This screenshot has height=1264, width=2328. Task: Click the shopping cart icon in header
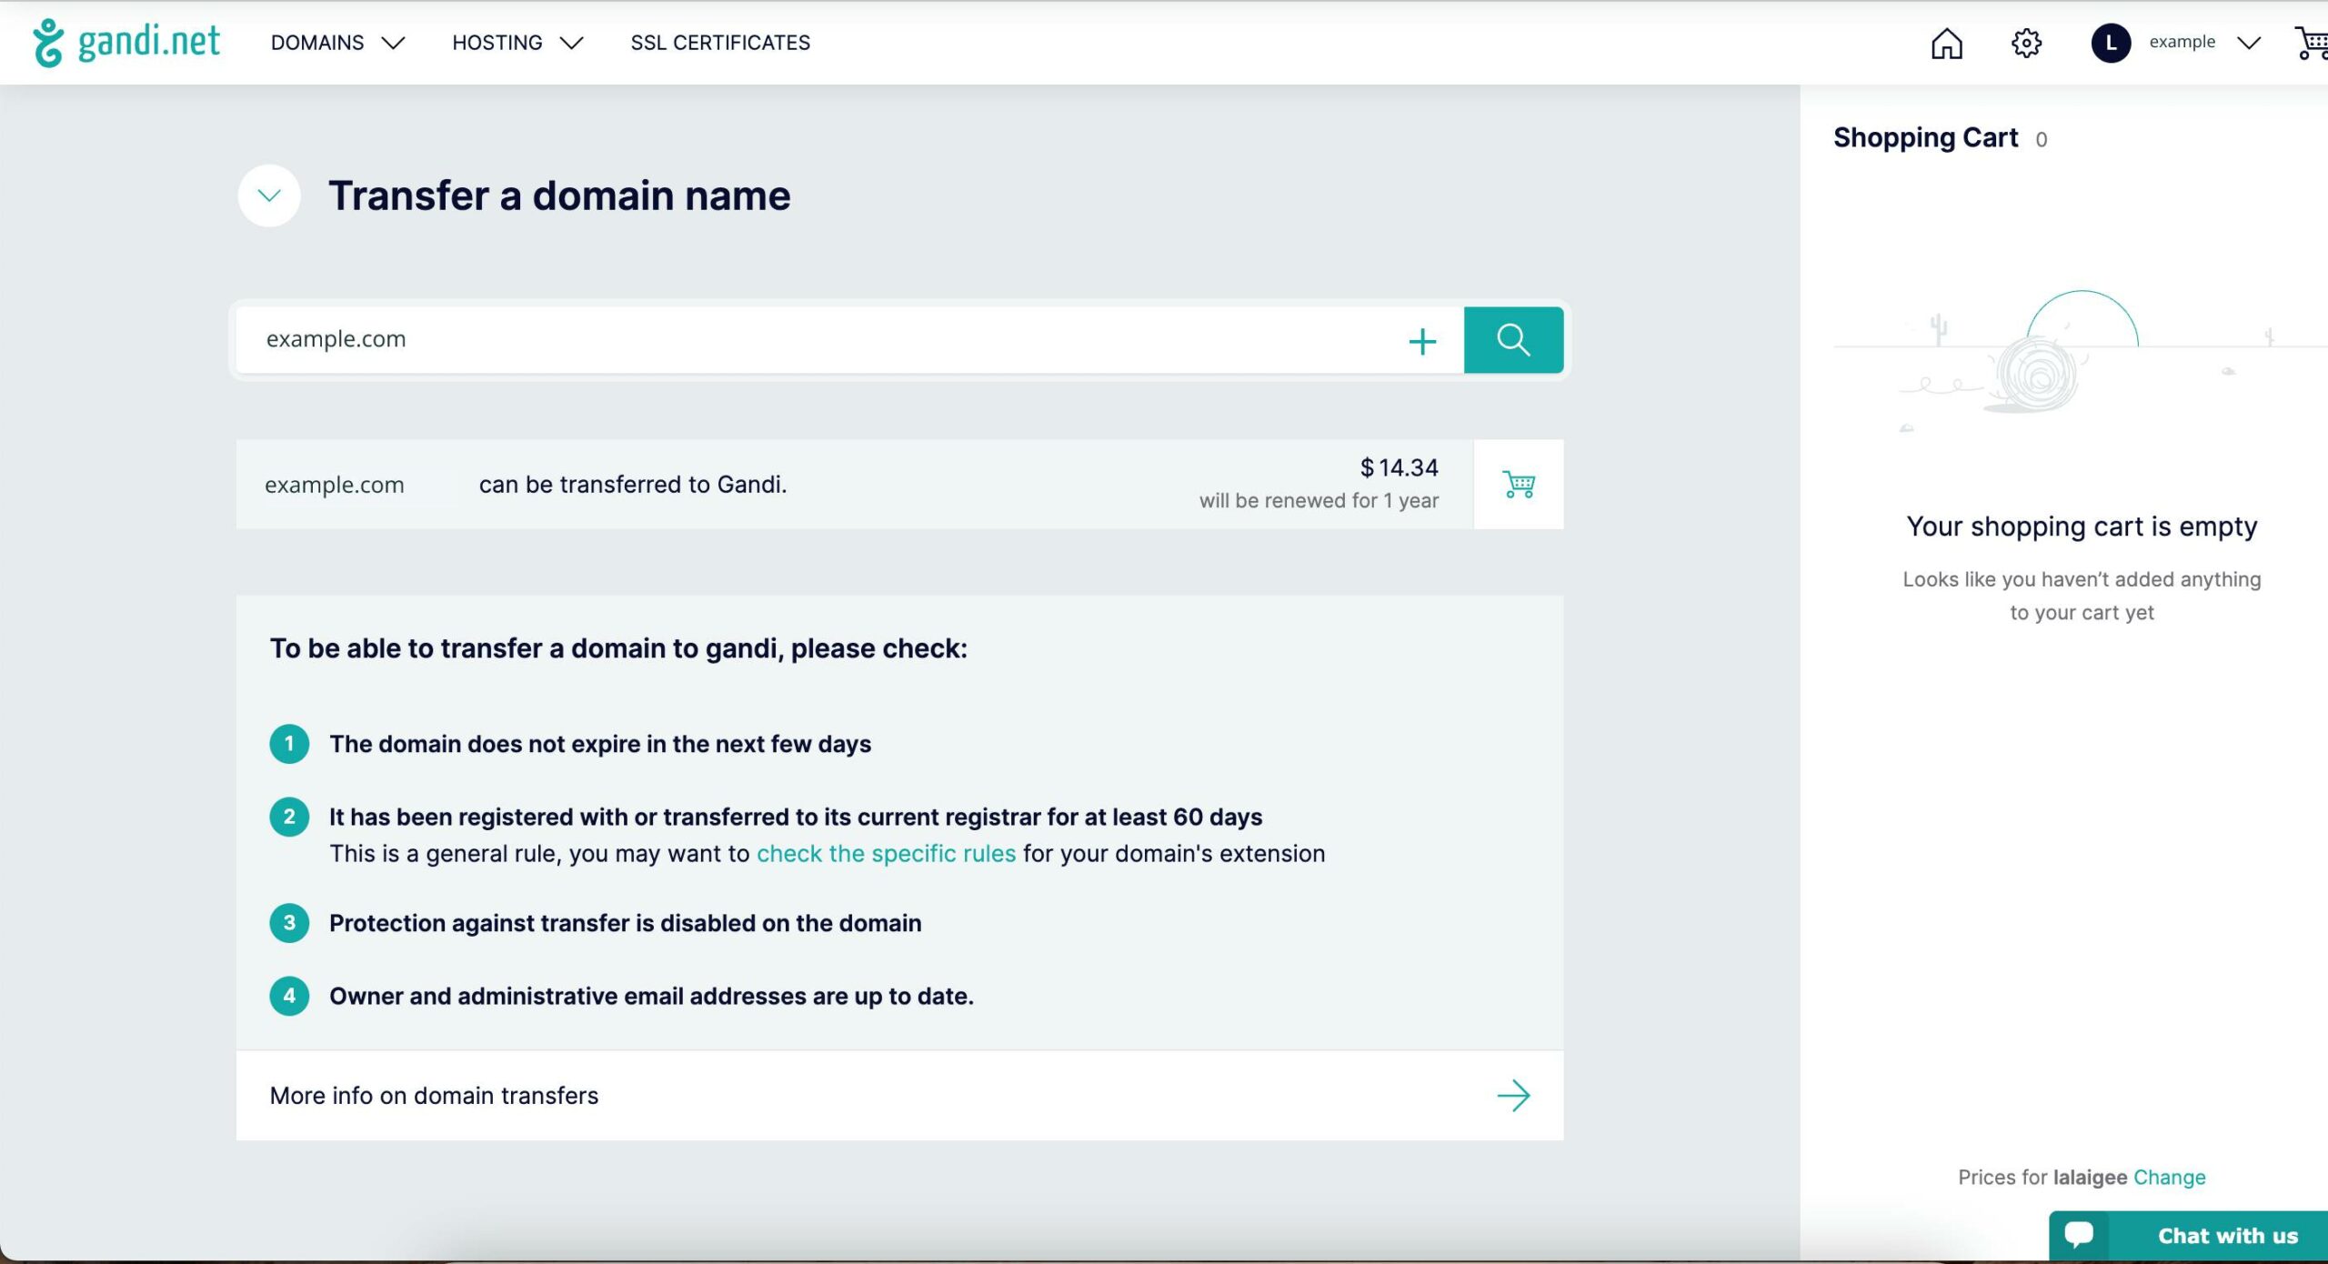pos(2311,43)
